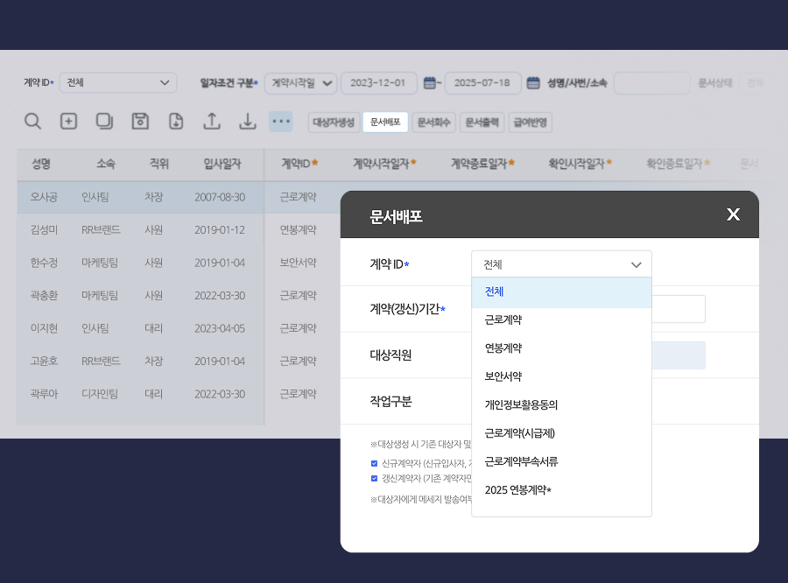Click the save icon
Viewport: 788px width, 583px height.
pos(140,121)
